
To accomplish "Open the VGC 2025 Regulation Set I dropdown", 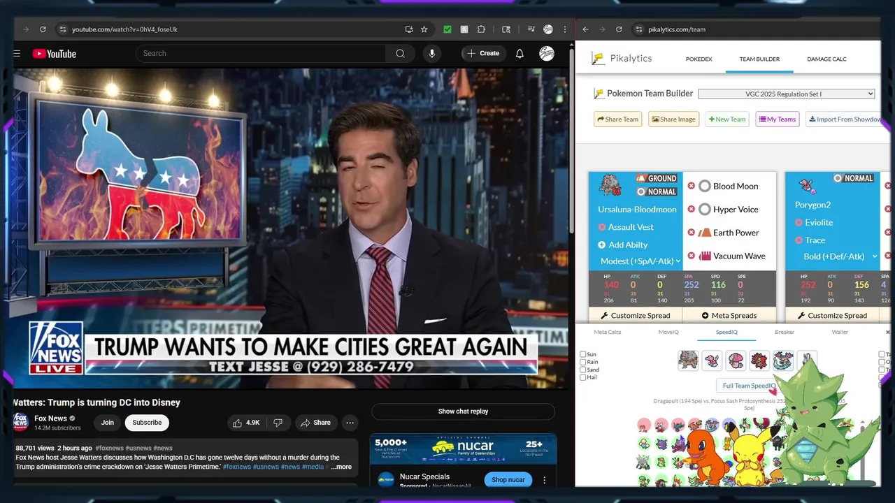I will coord(787,94).
